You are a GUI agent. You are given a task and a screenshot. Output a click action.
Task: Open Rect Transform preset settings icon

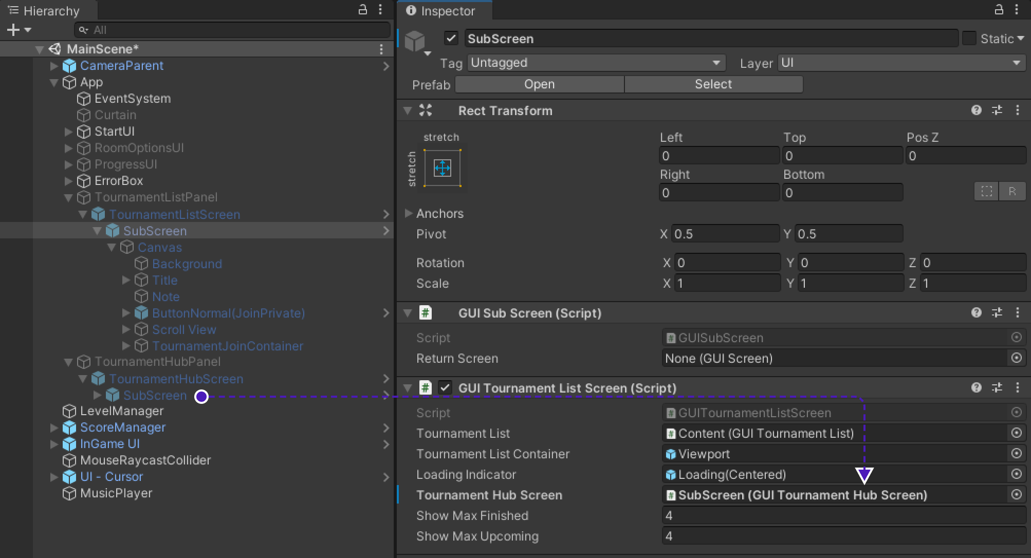click(997, 110)
